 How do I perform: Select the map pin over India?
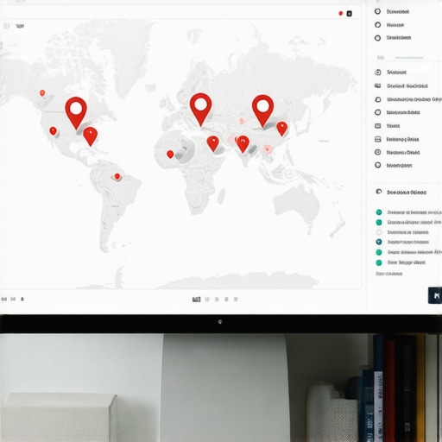243,144
